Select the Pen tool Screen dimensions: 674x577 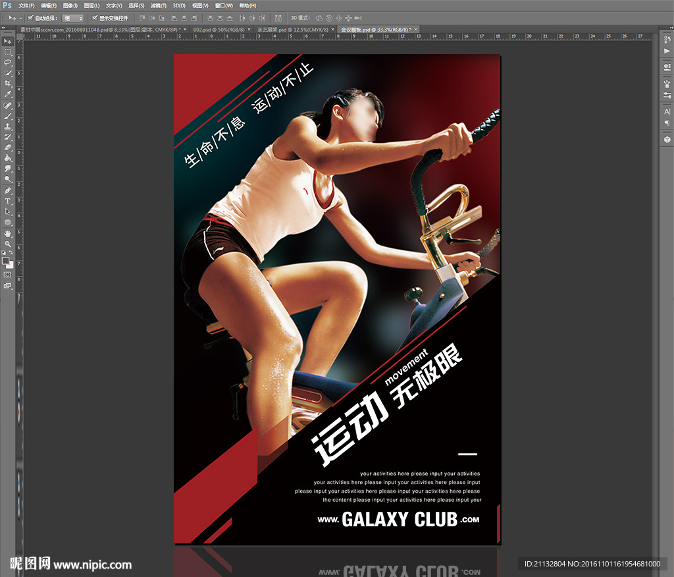click(x=8, y=190)
